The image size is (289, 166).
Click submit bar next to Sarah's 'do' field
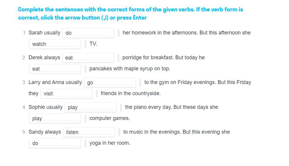point(118,33)
